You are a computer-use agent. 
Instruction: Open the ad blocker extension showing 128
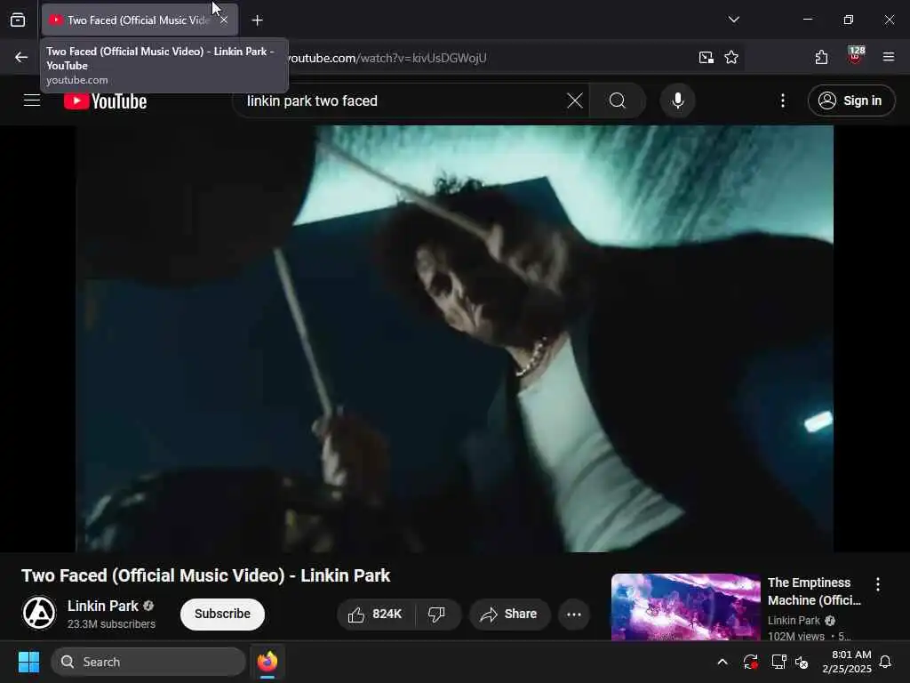click(x=855, y=56)
